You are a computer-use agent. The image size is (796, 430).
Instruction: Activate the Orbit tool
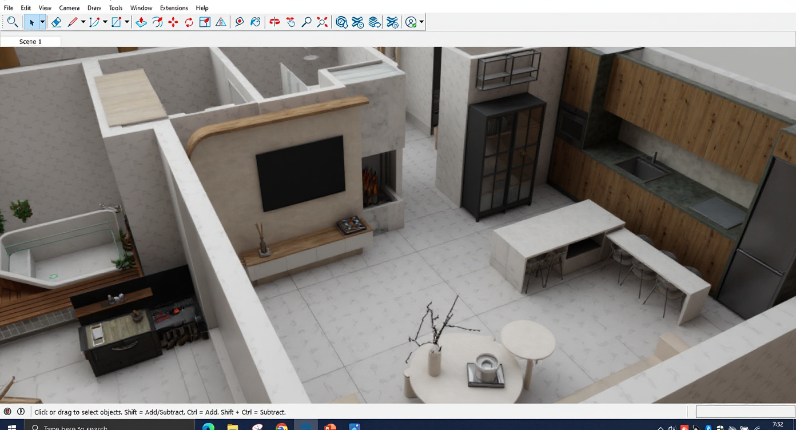click(274, 22)
